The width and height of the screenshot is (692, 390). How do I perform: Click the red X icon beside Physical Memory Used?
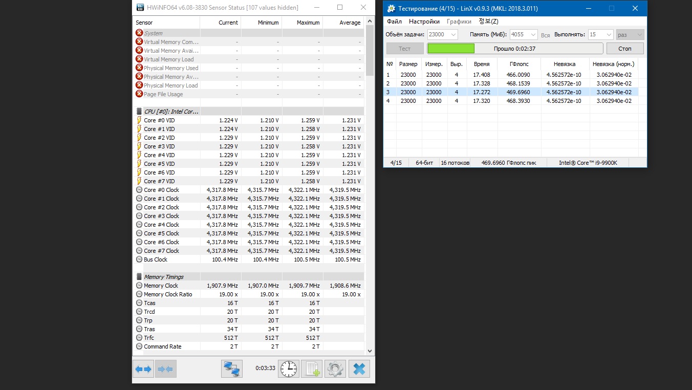click(139, 68)
